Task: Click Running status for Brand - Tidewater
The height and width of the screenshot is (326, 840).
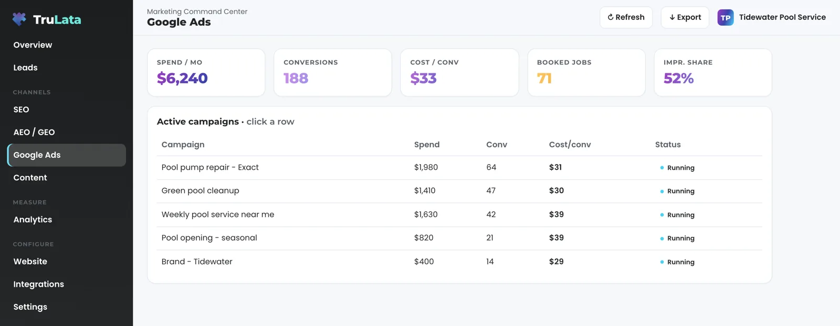Action: pos(677,262)
